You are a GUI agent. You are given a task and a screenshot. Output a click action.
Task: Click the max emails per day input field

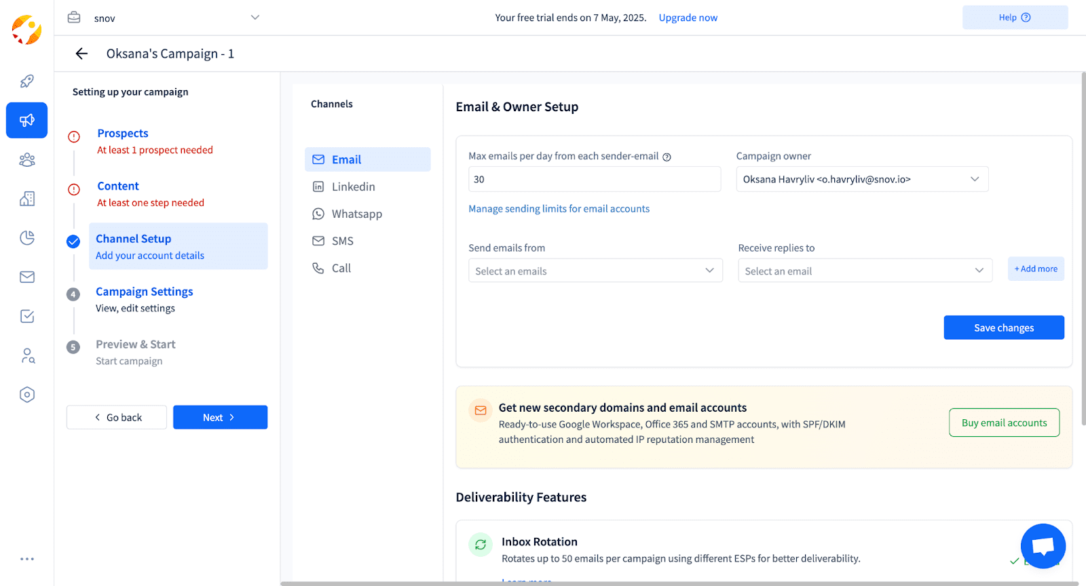coord(594,179)
